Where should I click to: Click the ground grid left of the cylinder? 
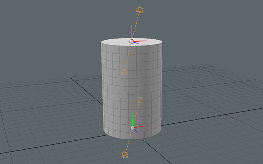49,115
